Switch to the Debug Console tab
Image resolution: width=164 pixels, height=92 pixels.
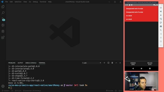pyautogui.click(x=31, y=63)
